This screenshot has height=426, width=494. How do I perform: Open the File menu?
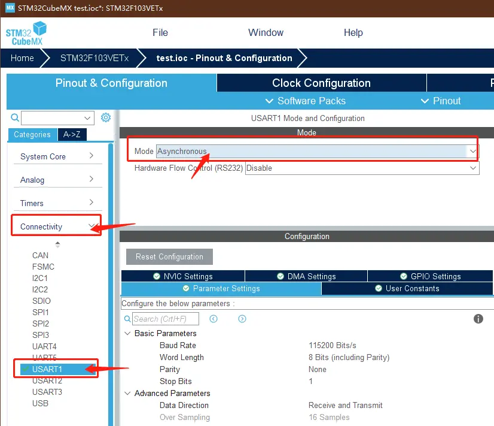pos(160,32)
